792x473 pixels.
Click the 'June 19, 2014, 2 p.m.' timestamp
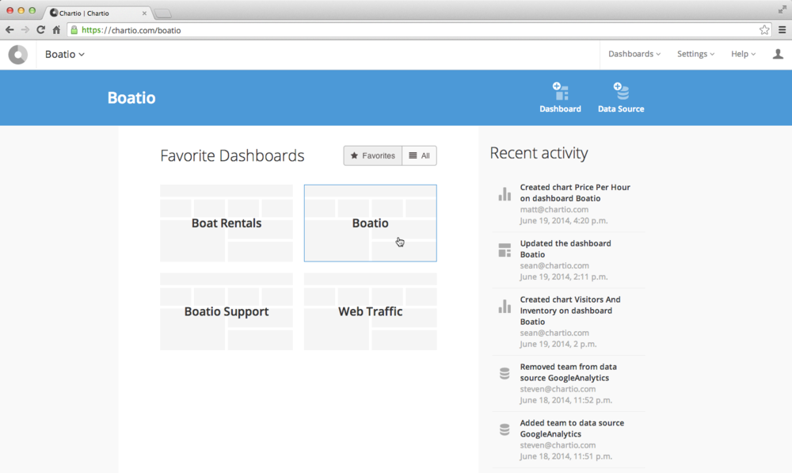(x=558, y=344)
